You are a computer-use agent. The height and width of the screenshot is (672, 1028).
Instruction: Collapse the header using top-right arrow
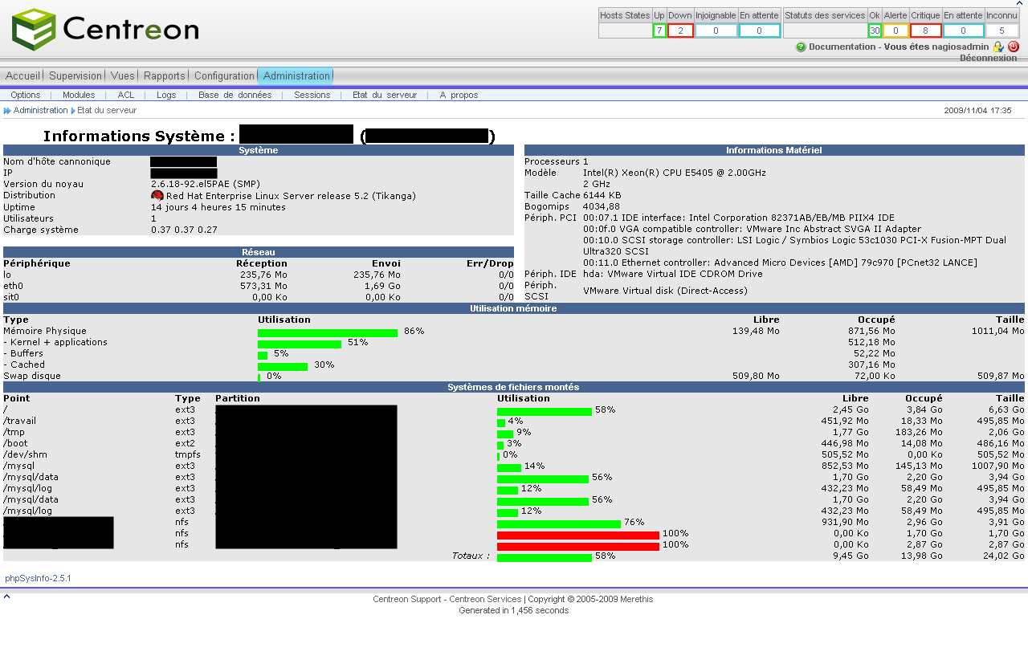pyautogui.click(x=1019, y=4)
